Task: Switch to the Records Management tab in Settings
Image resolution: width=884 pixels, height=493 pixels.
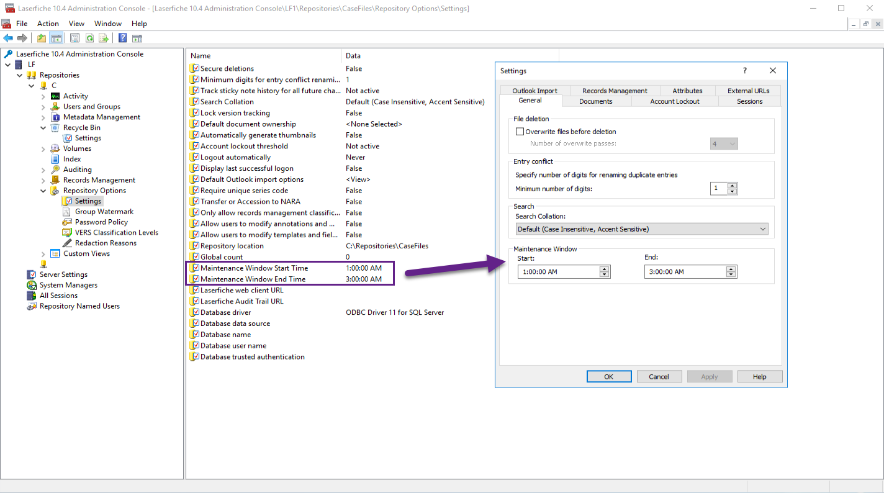Action: click(615, 91)
